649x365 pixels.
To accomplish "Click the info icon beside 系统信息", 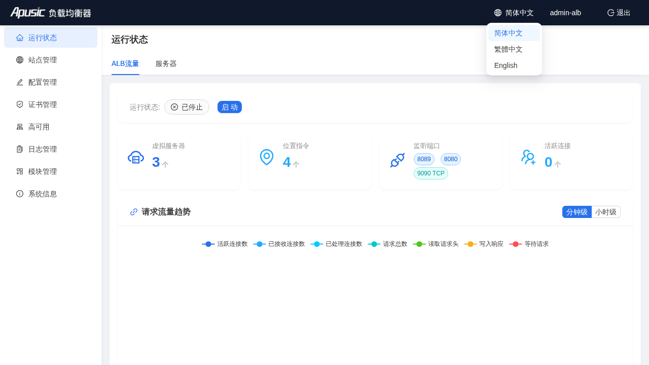I will (20, 194).
